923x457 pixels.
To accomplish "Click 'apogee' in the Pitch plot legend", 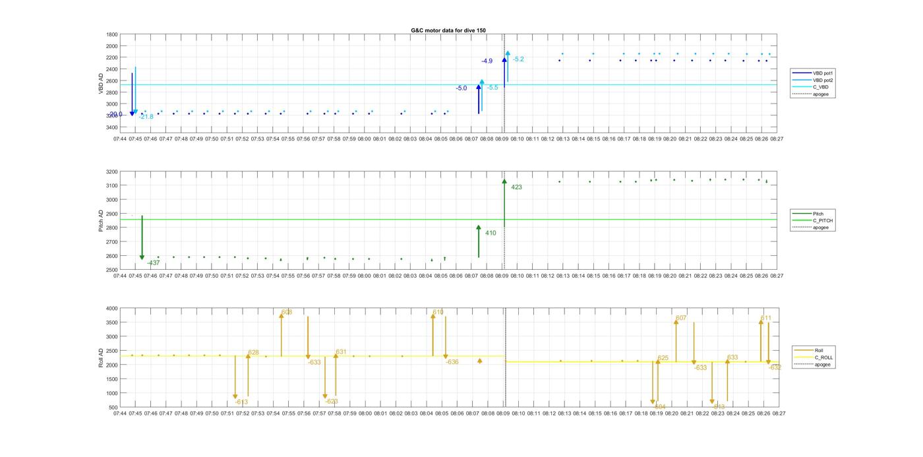I will click(x=810, y=228).
